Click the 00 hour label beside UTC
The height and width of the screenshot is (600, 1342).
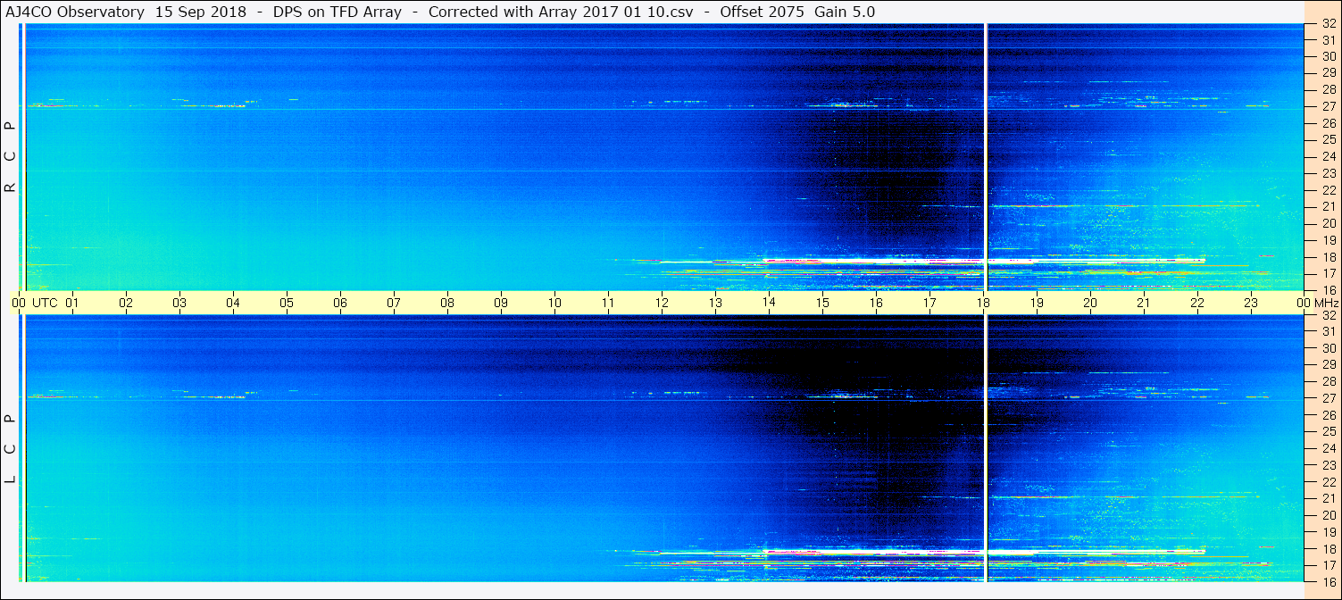(x=19, y=303)
